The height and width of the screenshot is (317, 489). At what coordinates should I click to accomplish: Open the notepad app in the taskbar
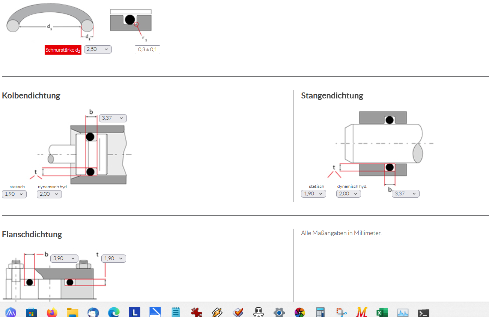(176, 313)
